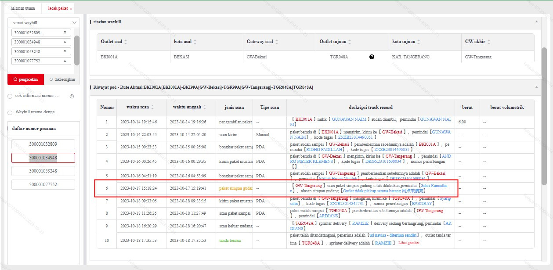Viewport: 553px width, 270px height.
Task: Click the scan keluar gudang cell in row 9
Action: (x=235, y=226)
